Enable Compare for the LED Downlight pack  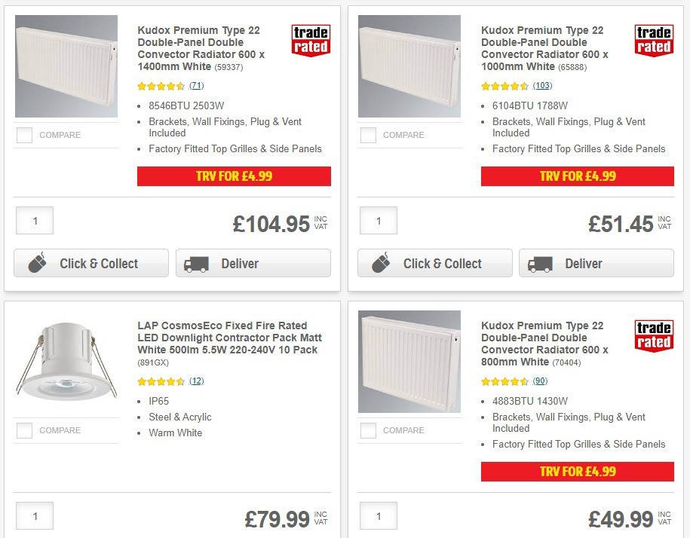point(24,430)
